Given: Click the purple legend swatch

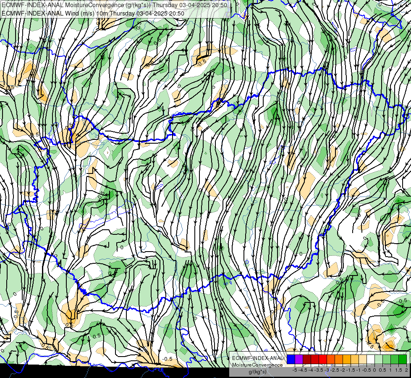Looking at the screenshot, I should pos(299,359).
